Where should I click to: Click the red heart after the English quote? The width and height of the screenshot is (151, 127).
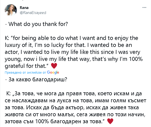pyautogui.click(x=54, y=66)
